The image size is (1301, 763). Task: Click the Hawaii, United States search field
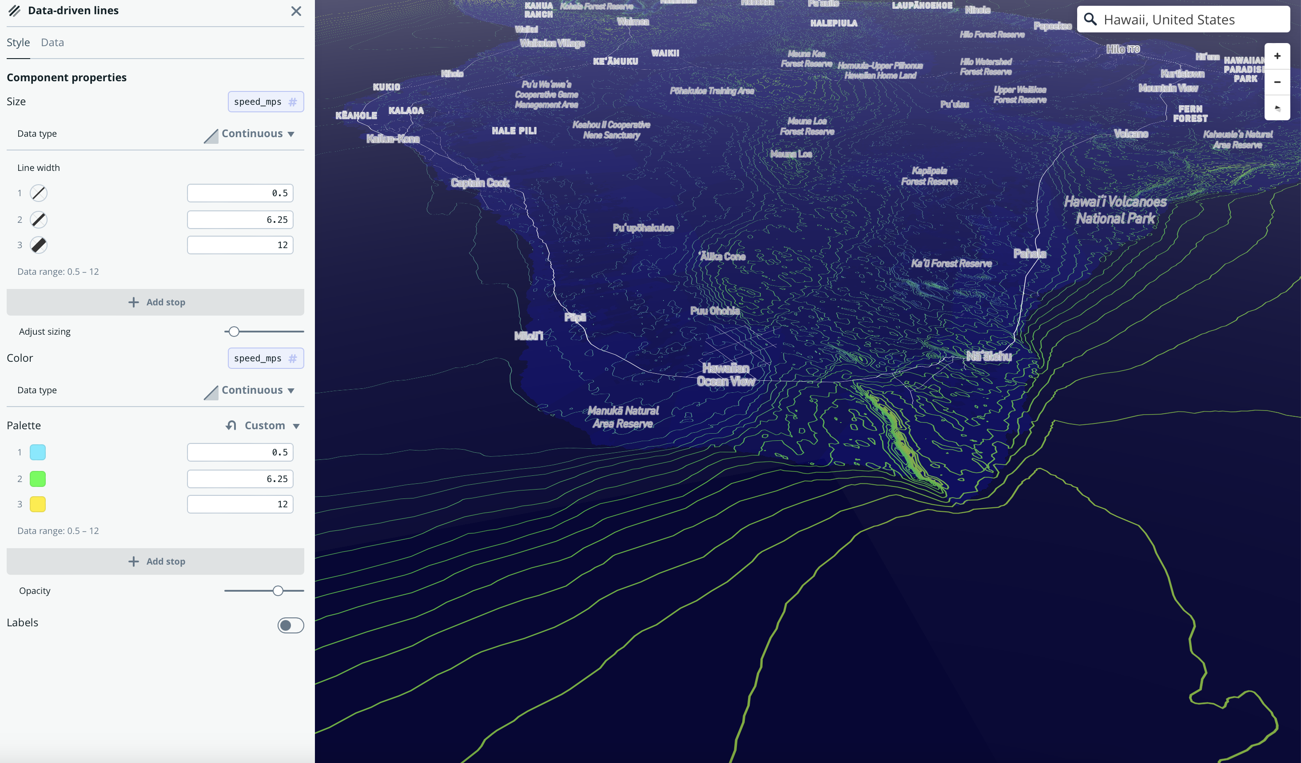1187,20
